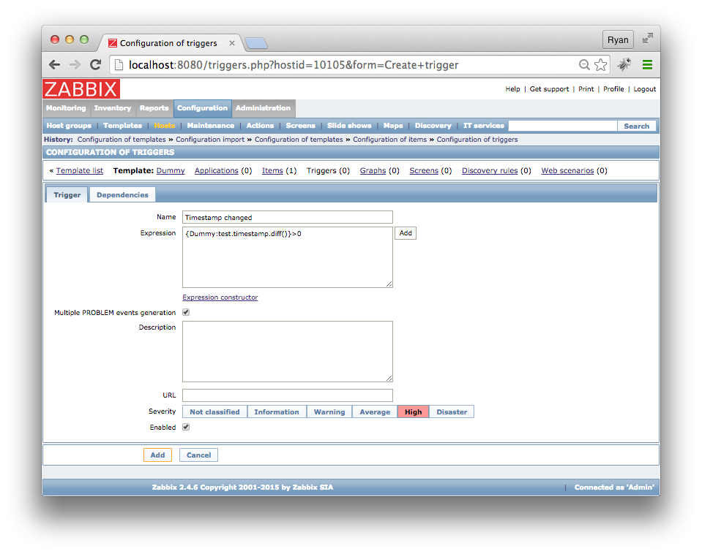Switch to the Dependencies tab
The image size is (702, 554).
click(122, 195)
